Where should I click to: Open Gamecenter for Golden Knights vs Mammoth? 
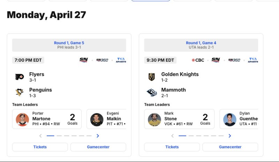(230, 147)
